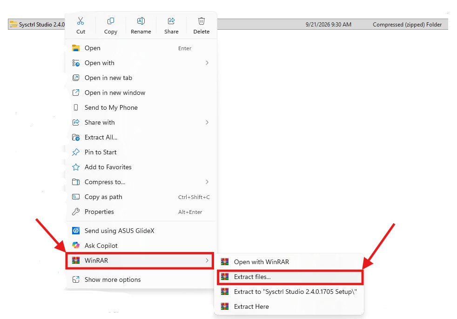
Task: Click the Extract Here WinRAR icon
Action: pos(225,306)
